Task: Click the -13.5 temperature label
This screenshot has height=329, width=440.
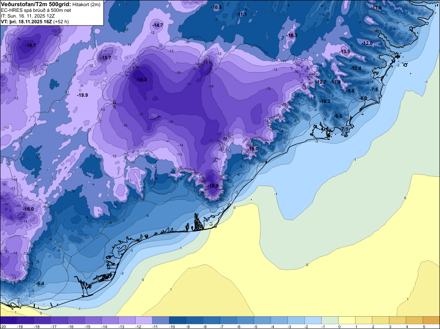Action: point(345,51)
